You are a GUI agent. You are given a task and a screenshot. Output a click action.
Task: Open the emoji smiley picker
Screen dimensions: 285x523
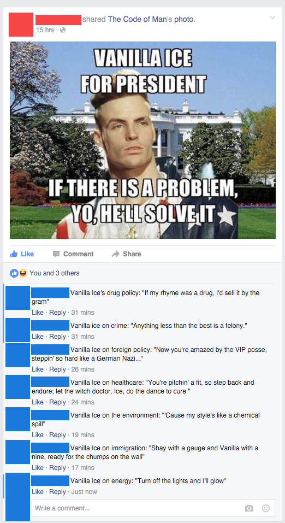[x=266, y=508]
